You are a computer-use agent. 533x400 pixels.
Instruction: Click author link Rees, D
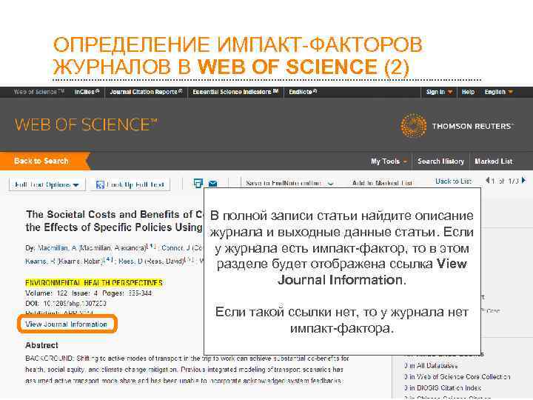(130, 261)
